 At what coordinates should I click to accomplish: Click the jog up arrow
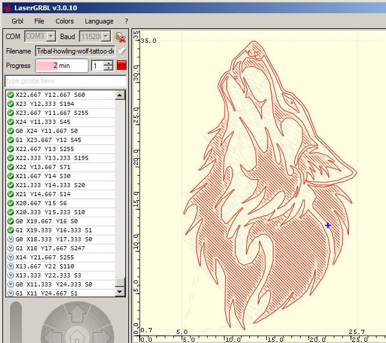click(77, 312)
